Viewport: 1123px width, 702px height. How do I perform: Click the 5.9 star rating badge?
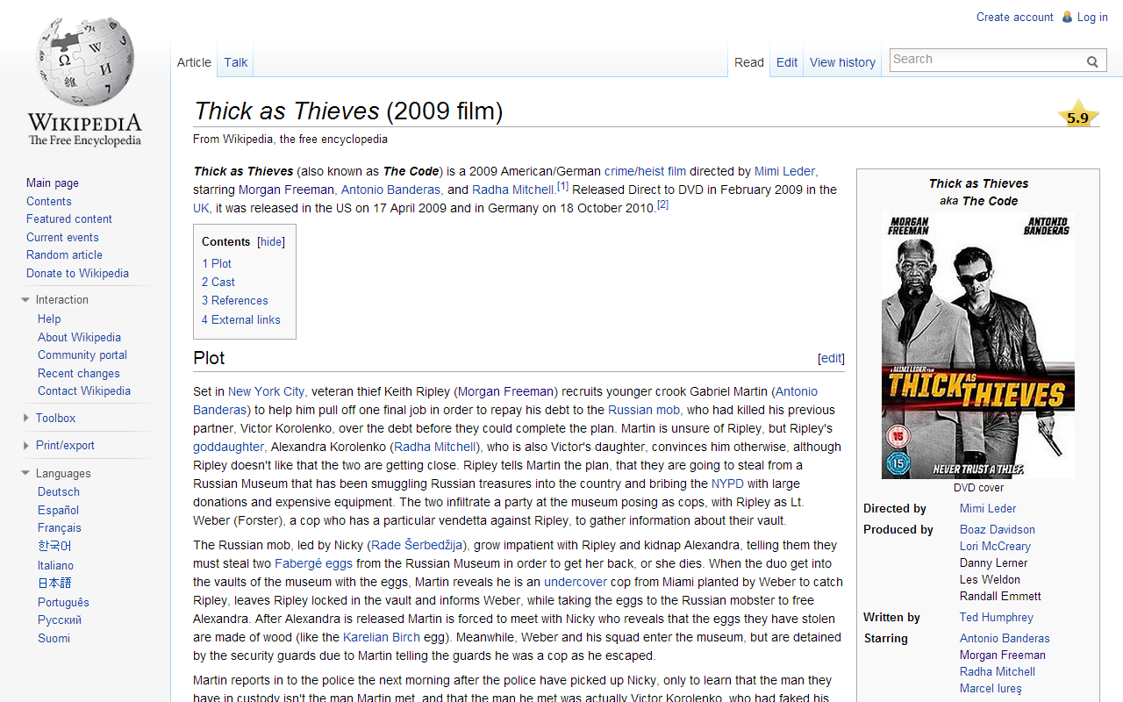click(1078, 116)
